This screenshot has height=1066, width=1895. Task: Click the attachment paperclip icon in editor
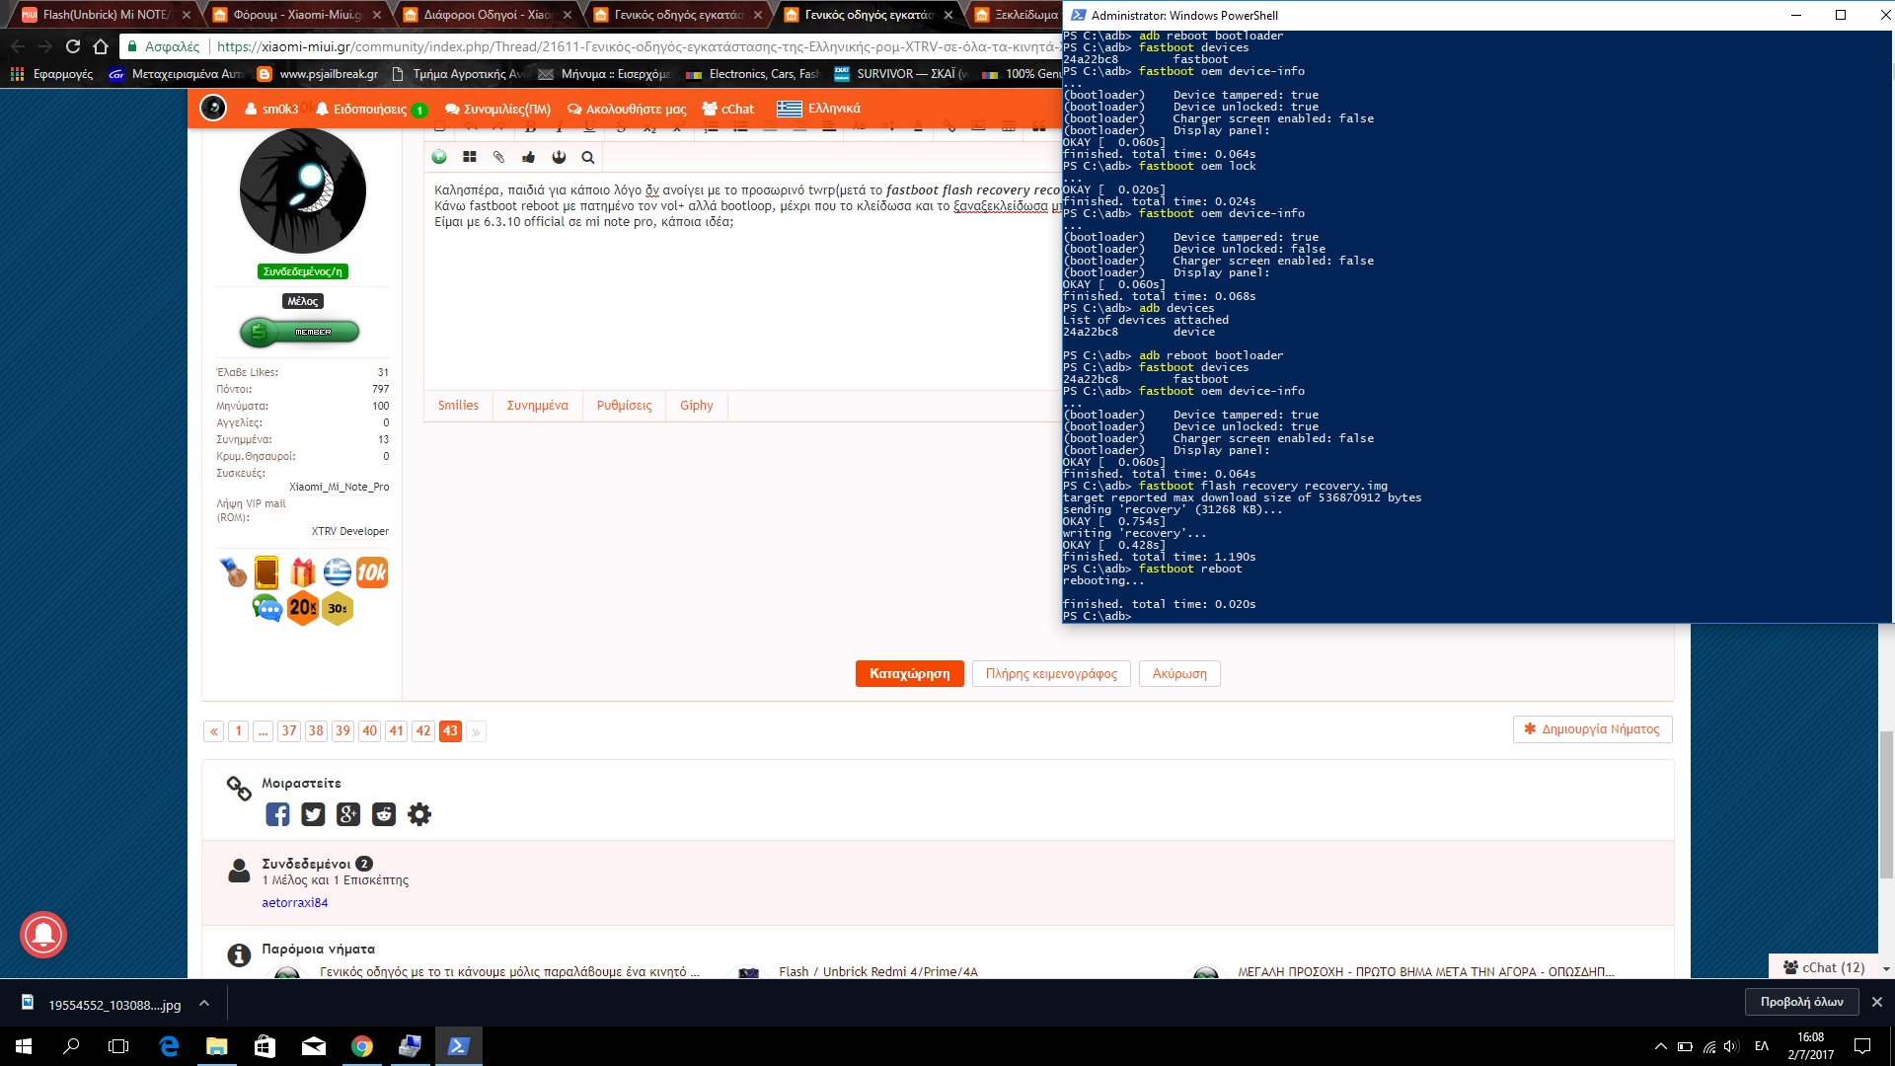[499, 157]
